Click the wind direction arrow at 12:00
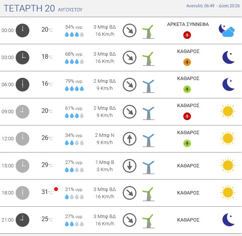Screen dimensions: 242x236 pos(130,139)
